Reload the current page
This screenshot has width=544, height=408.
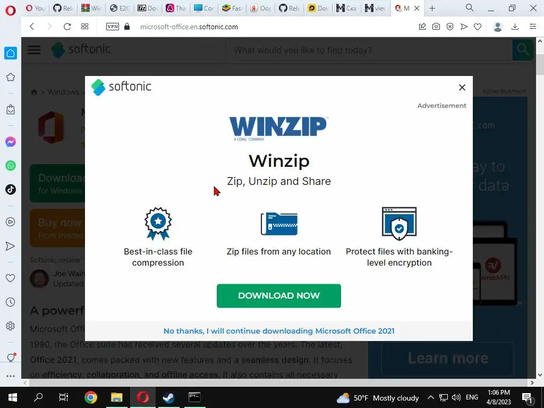[67, 27]
